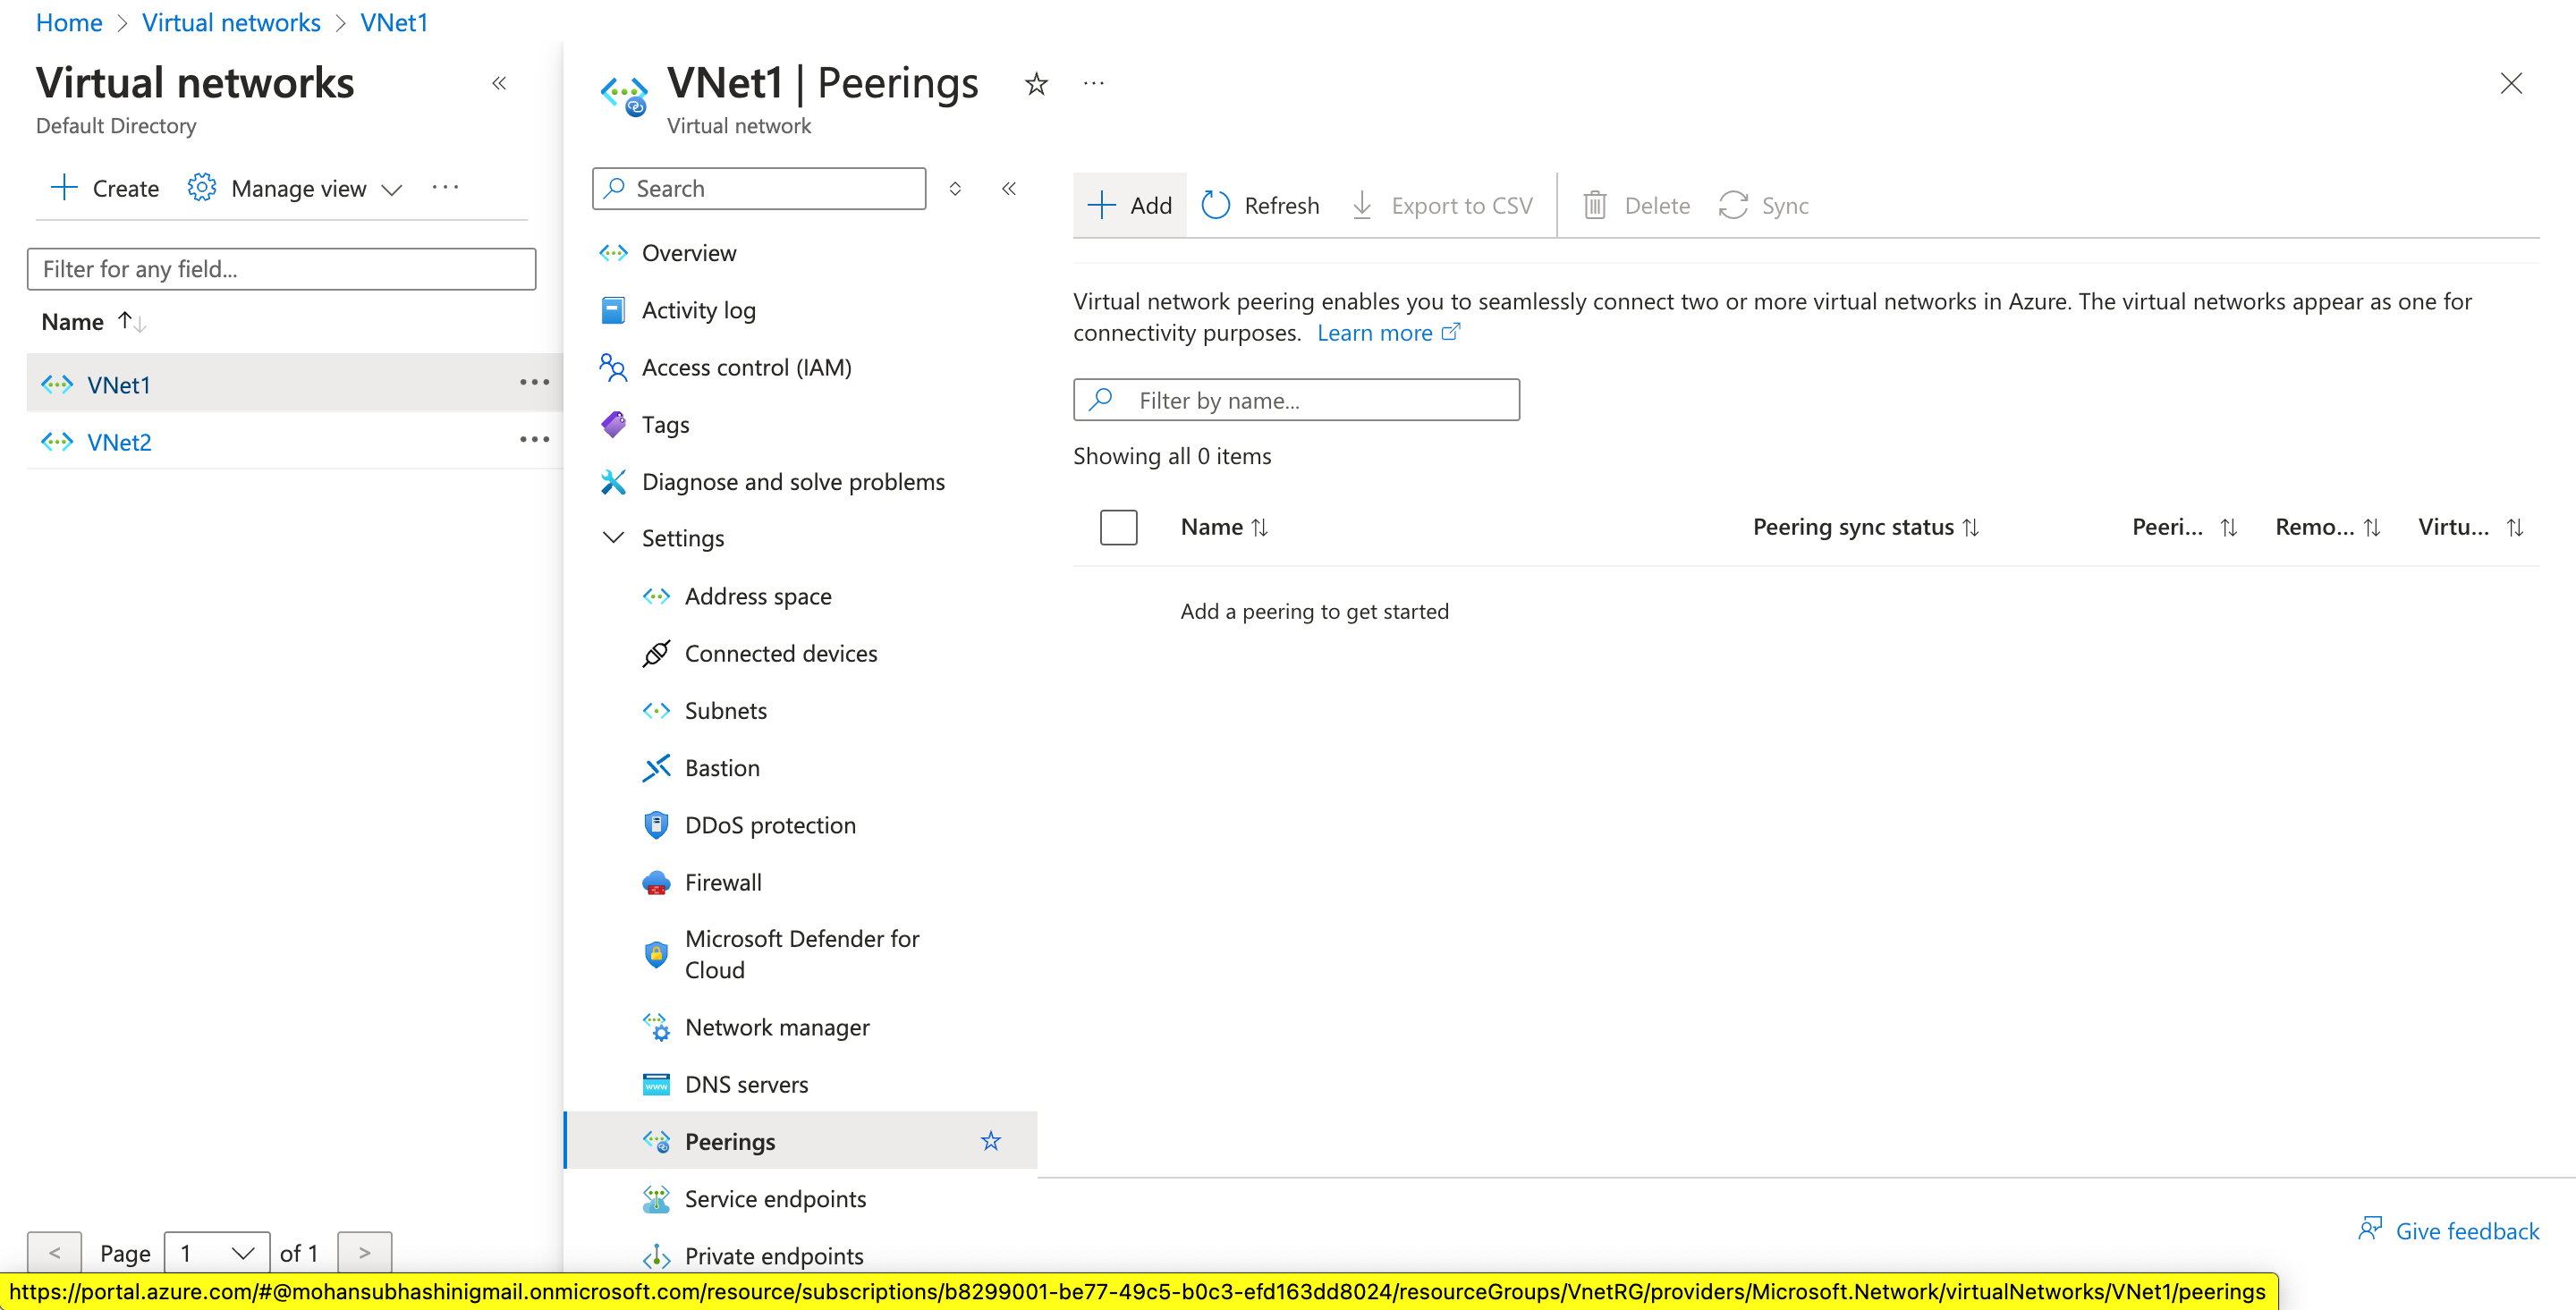Screen dimensions: 2576x1310
Task: Open the ellipsis menu beside VNet1
Action: pyautogui.click(x=536, y=383)
